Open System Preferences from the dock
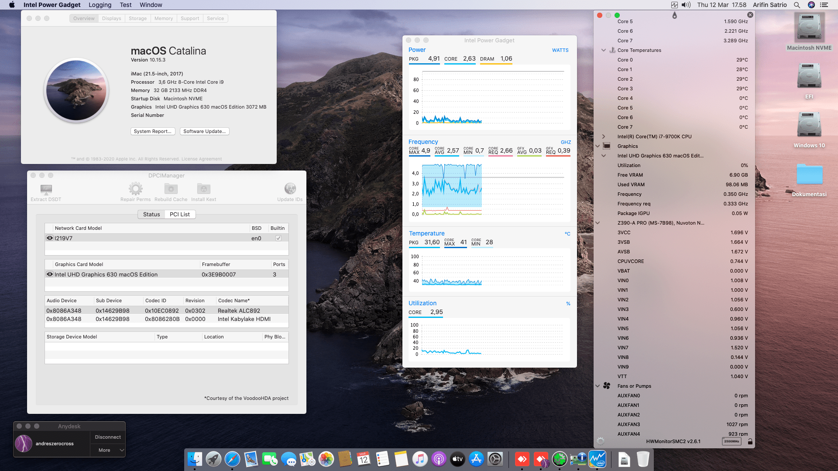Screen dimensions: 838x471 (495, 459)
